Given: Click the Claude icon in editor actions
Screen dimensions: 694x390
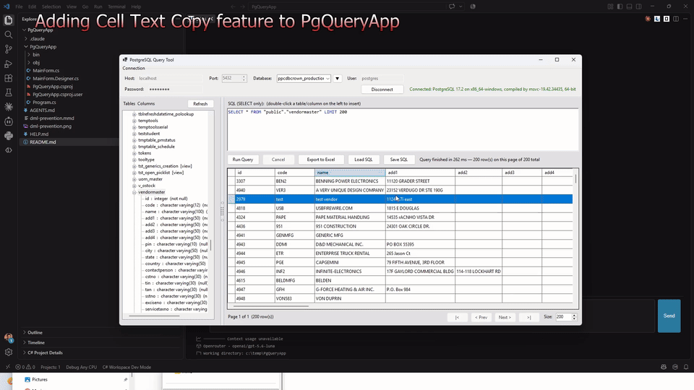Looking at the screenshot, I should [648, 19].
